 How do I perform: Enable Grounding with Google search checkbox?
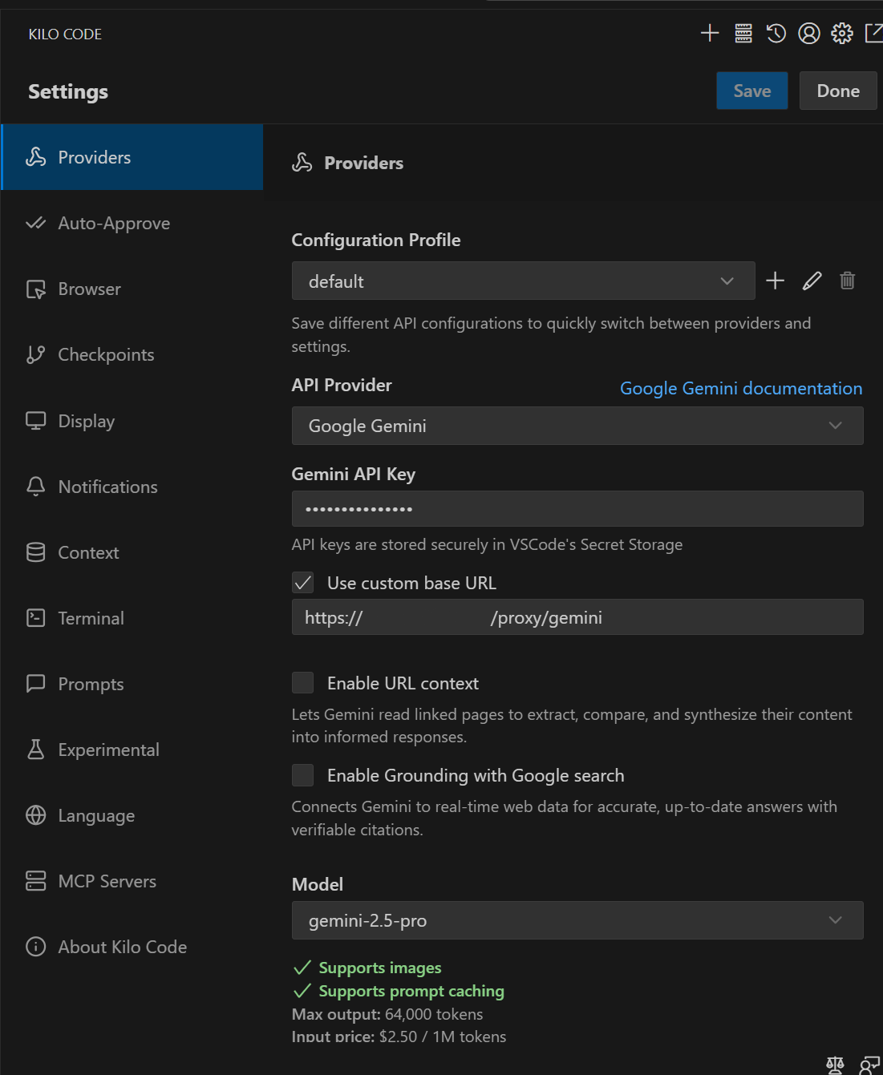coord(303,775)
